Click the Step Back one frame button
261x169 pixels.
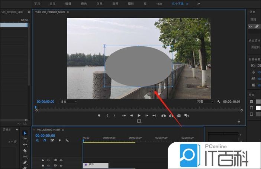point(131,116)
